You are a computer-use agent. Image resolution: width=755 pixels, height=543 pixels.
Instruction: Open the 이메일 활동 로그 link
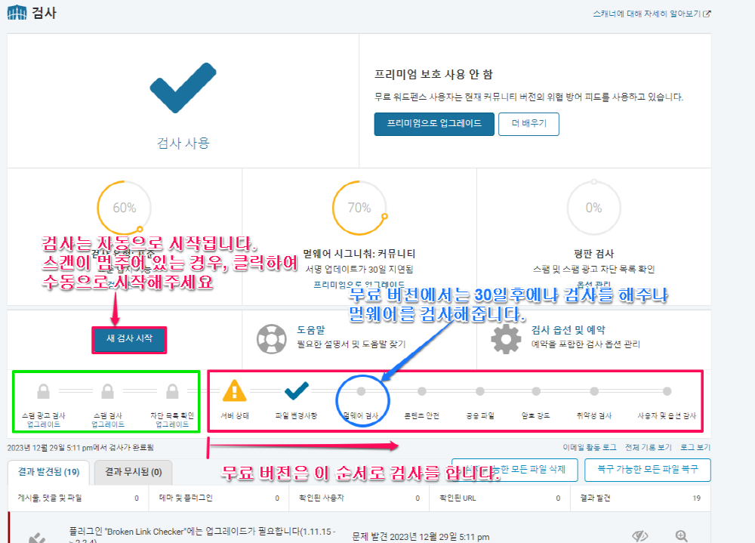[590, 448]
